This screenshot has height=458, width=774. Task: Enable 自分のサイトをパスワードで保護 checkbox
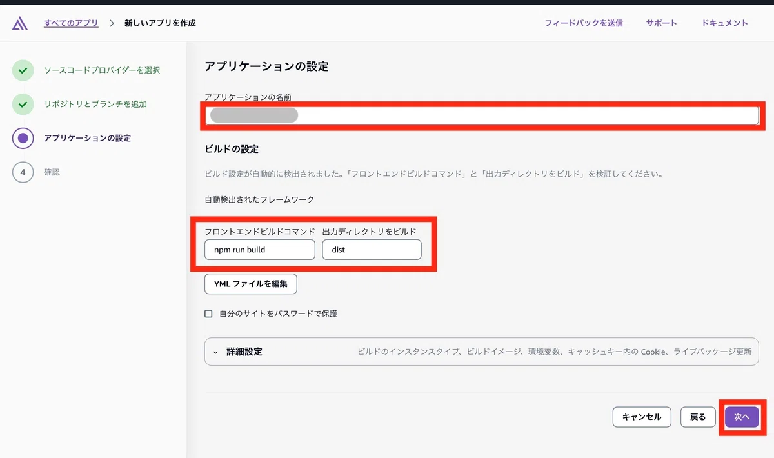pos(208,314)
